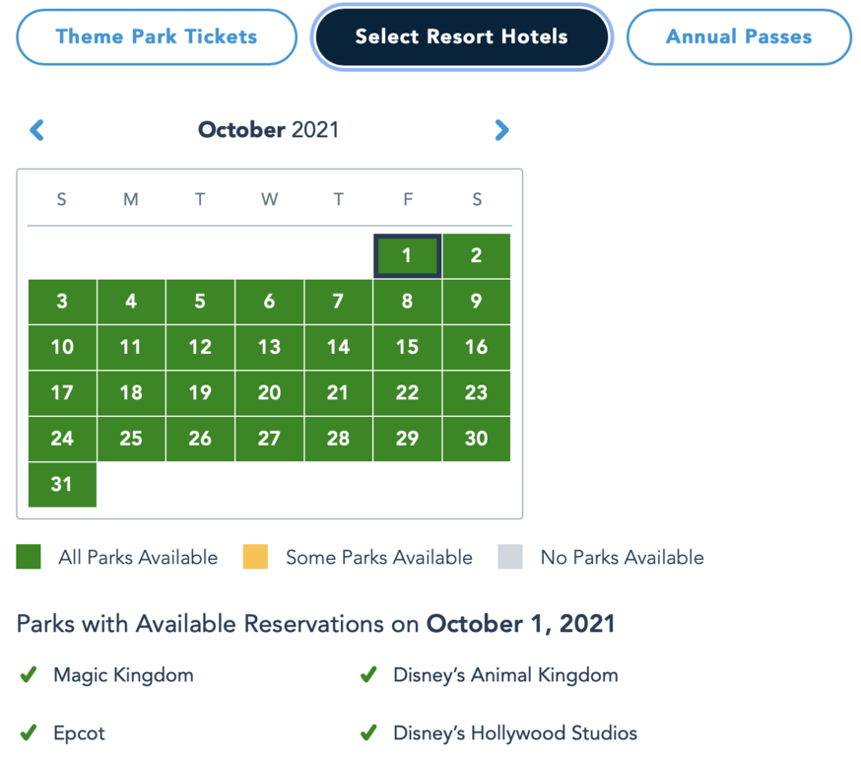Viewport: 861px width, 757px height.
Task: Pick October 15 on the calendar
Action: point(407,347)
